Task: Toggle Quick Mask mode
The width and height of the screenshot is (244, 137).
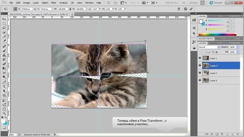Action: tap(4, 128)
